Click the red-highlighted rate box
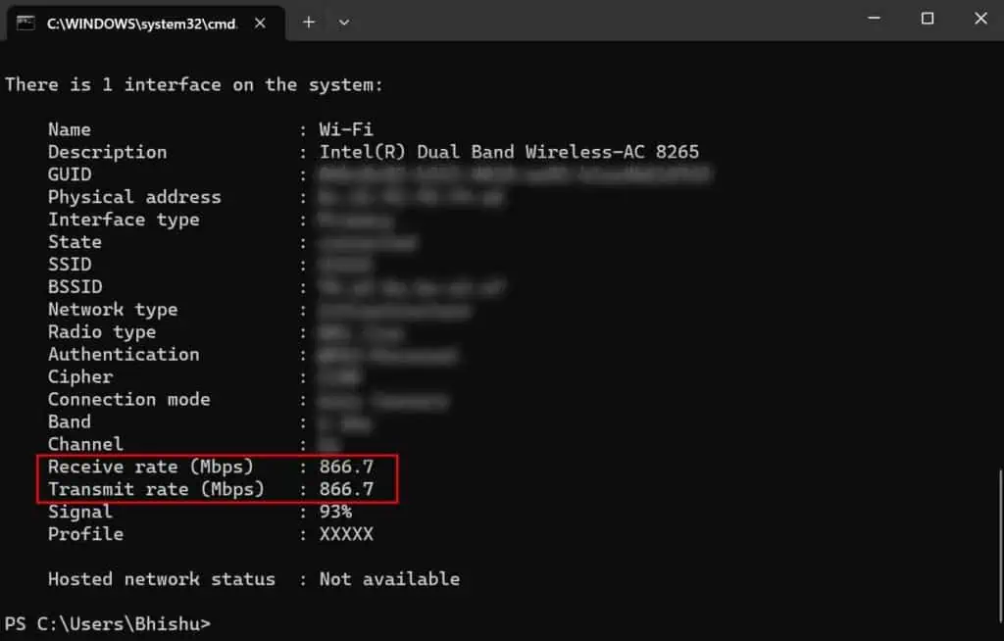The width and height of the screenshot is (1004, 641). (x=217, y=478)
